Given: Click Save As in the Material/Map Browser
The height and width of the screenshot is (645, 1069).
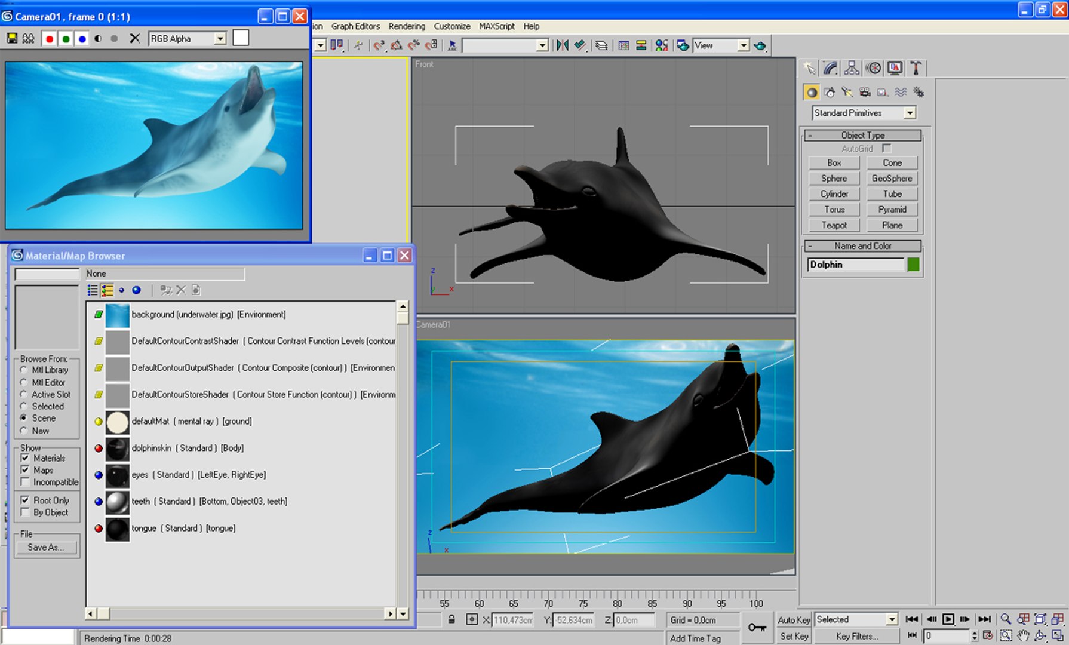Looking at the screenshot, I should (x=46, y=548).
